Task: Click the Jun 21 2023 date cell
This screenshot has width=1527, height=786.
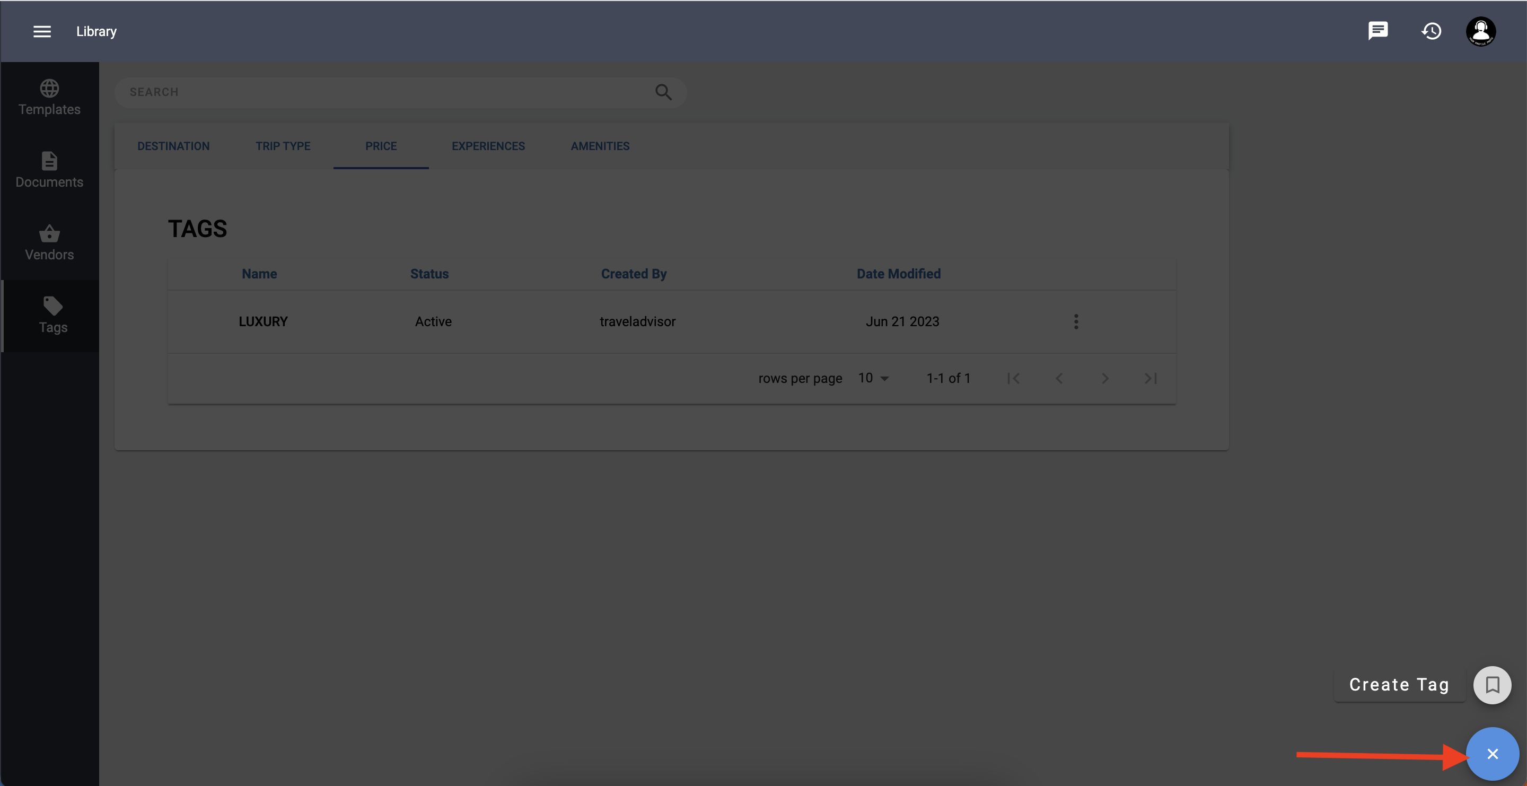Action: (902, 322)
